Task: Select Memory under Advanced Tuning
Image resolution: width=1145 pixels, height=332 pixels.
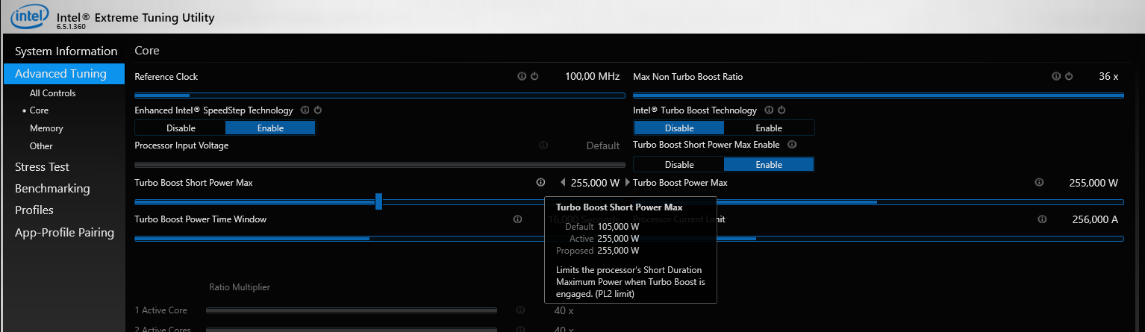Action: (x=46, y=128)
